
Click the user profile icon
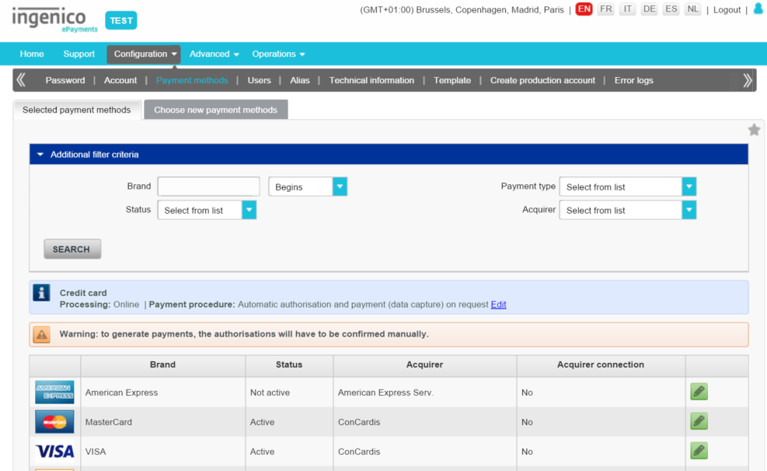(758, 9)
